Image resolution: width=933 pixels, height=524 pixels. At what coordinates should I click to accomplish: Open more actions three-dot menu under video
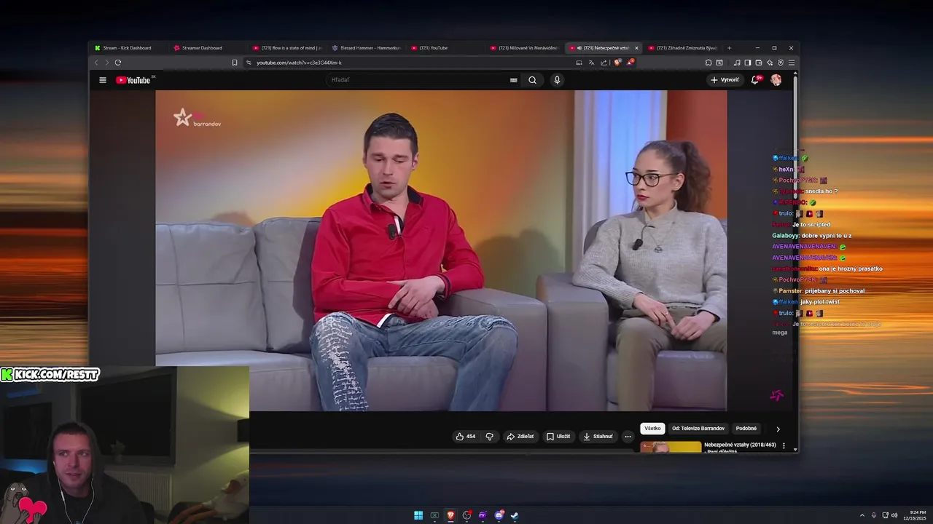(628, 437)
